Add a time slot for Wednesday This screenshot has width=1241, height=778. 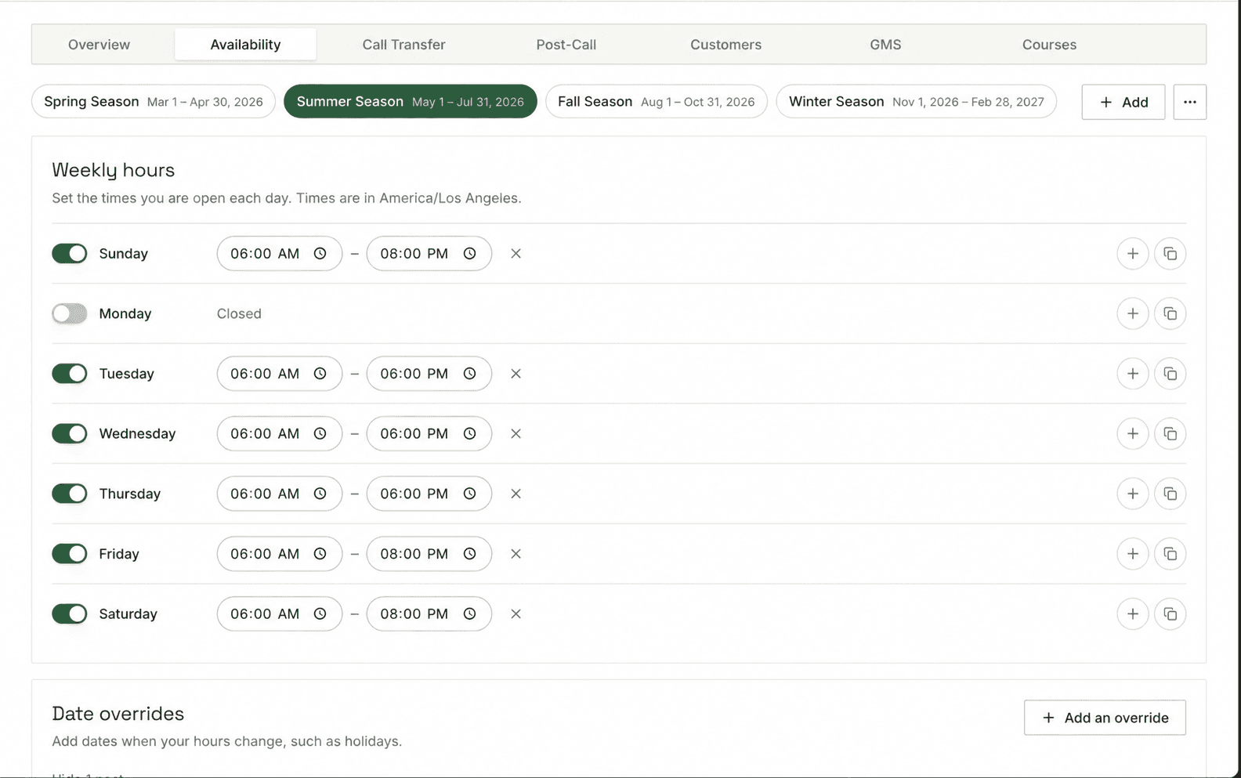(x=1132, y=434)
